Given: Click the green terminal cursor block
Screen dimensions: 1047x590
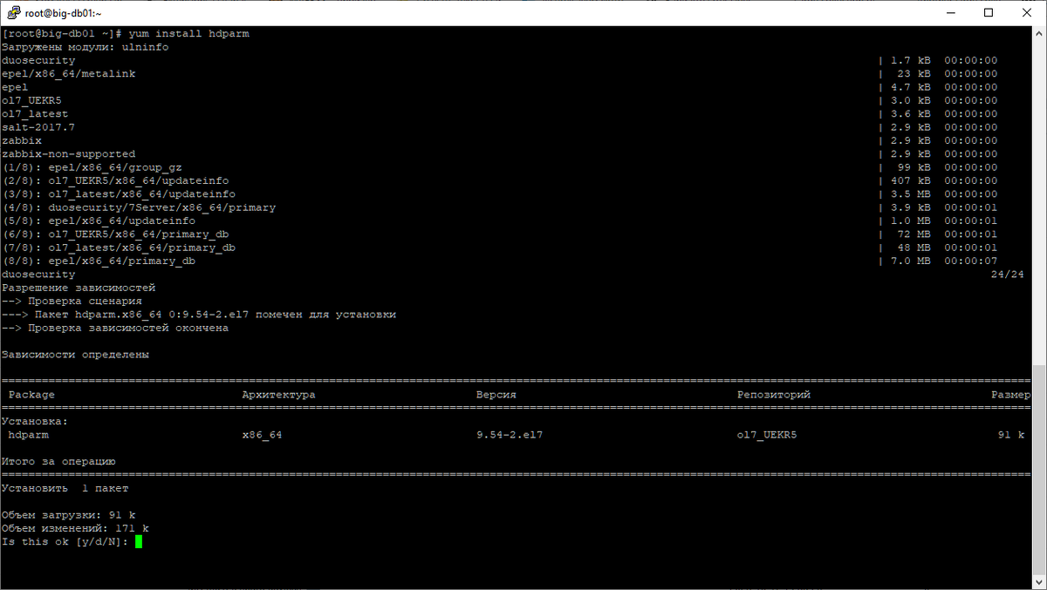Looking at the screenshot, I should point(139,542).
